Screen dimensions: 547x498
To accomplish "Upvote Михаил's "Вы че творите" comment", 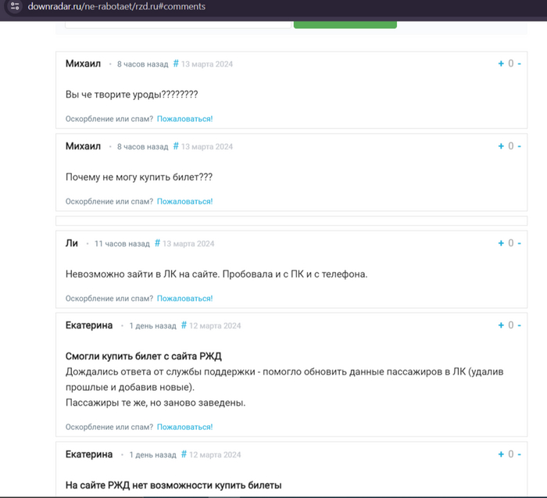I will pos(501,64).
